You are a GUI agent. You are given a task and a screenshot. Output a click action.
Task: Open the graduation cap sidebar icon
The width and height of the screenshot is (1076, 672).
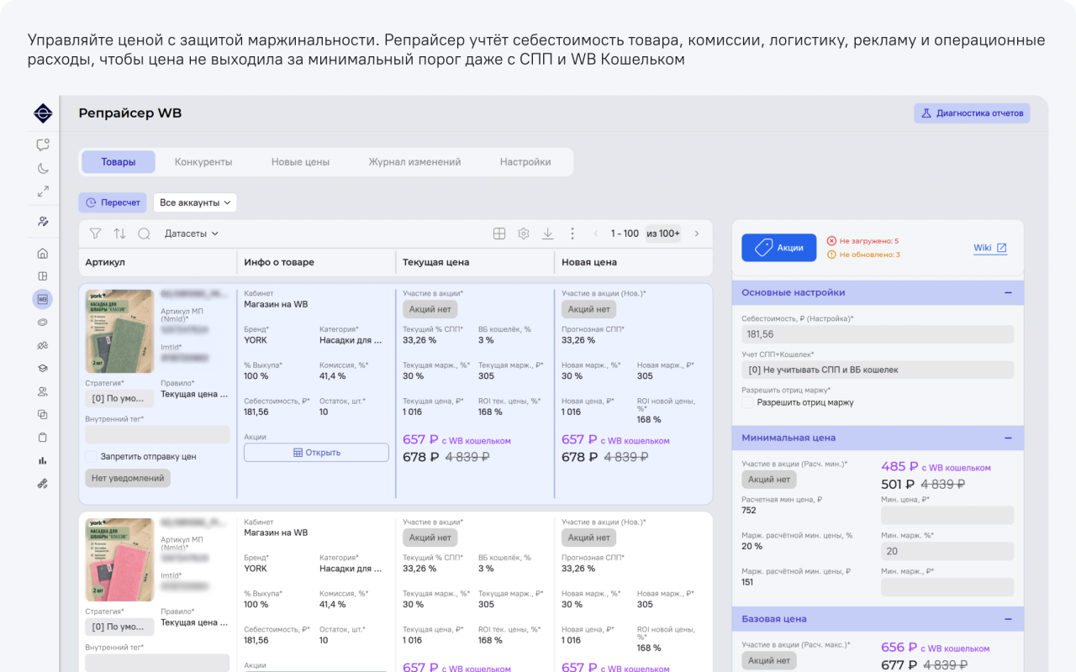43,368
